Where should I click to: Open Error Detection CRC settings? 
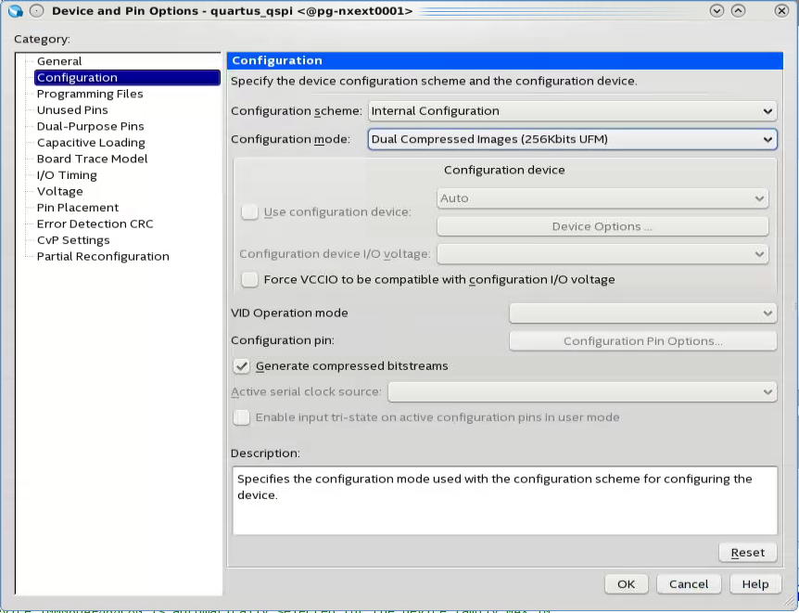(95, 223)
